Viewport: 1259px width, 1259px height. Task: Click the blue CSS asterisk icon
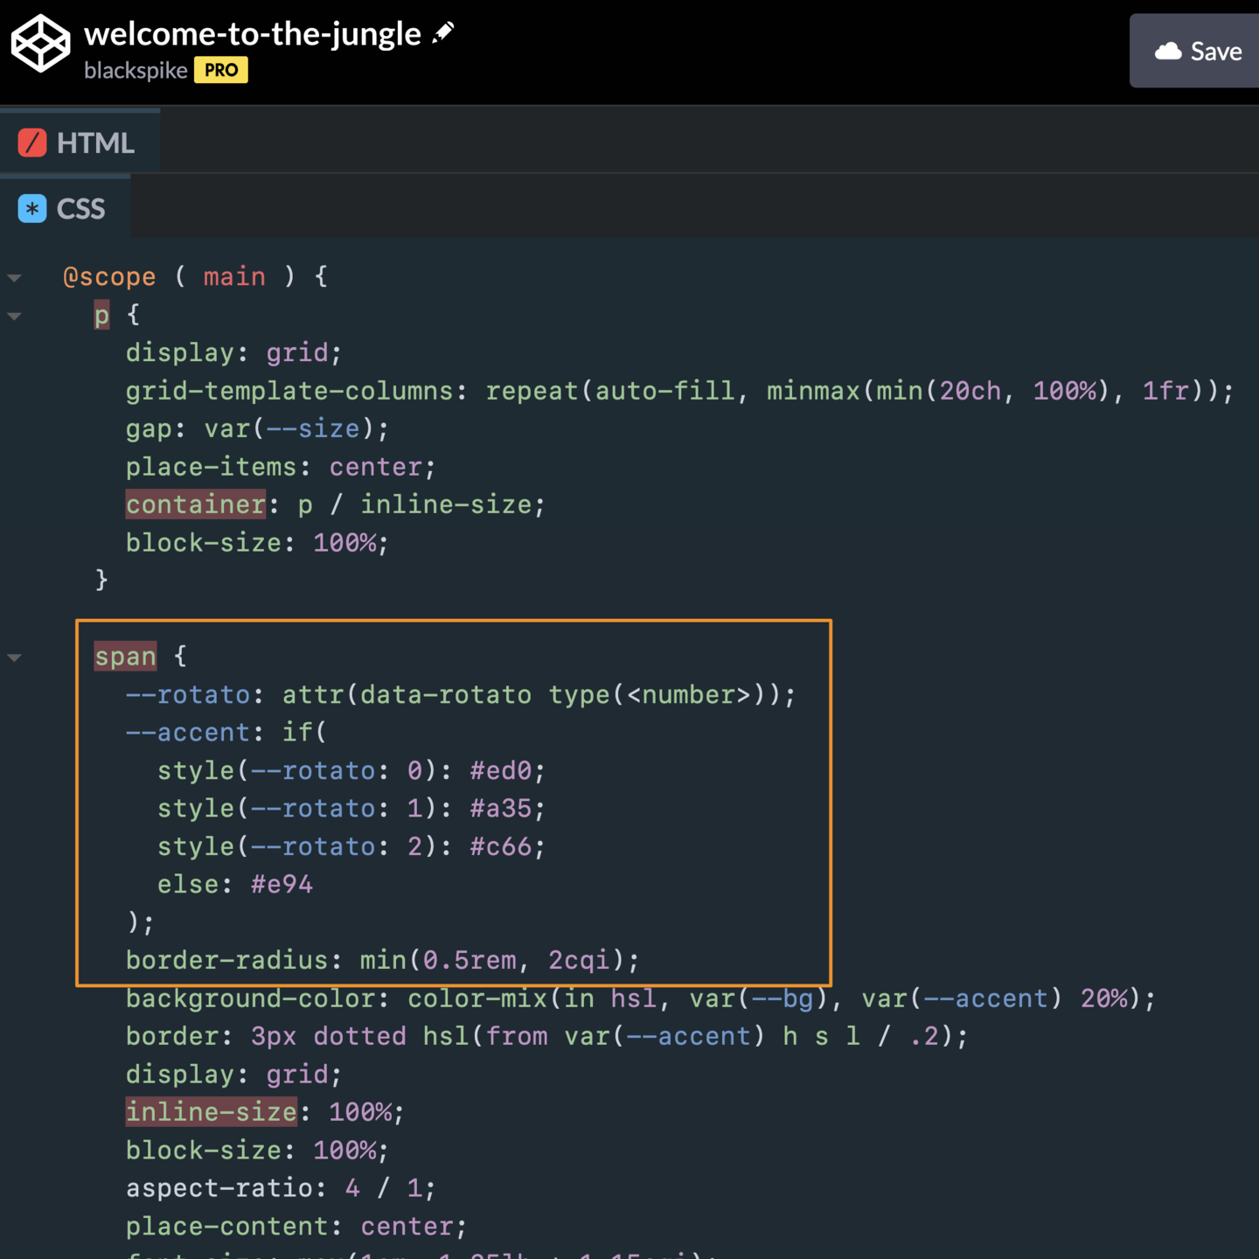[32, 209]
